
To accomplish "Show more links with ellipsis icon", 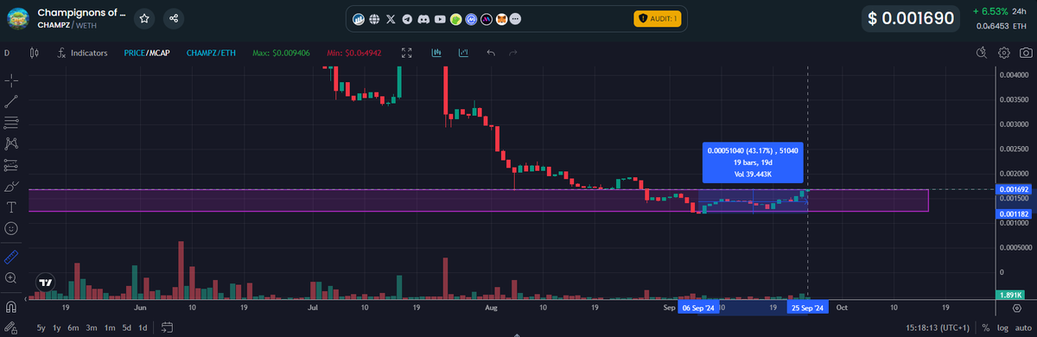I will tap(516, 18).
